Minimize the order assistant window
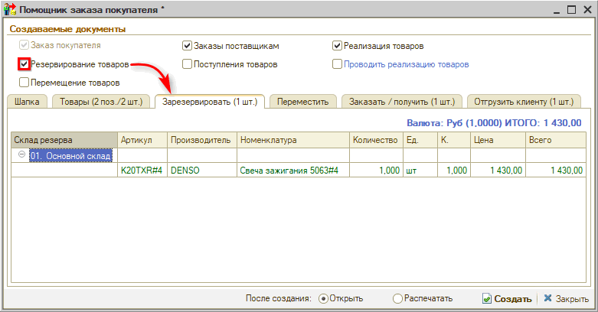Viewport: 598px width, 312px height. tap(554, 9)
